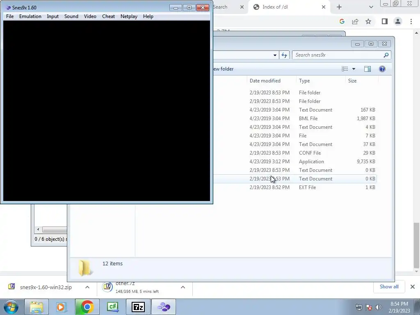Show all downloads

389,287
